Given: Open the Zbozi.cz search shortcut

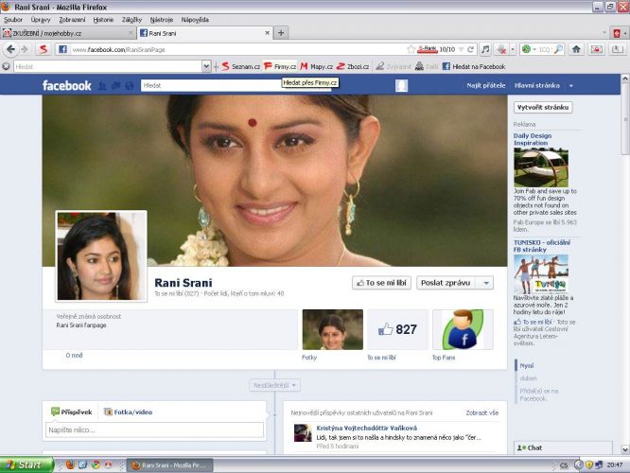Looking at the screenshot, I should [x=353, y=67].
